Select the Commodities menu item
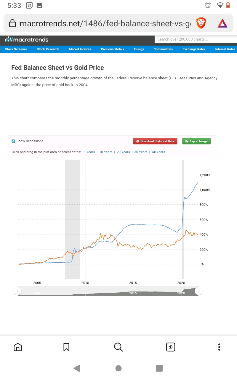 [x=163, y=49]
